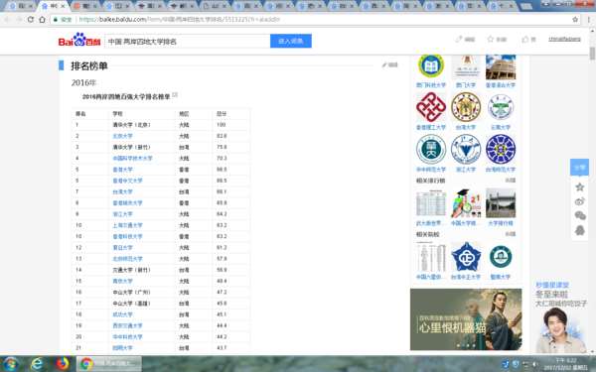Edit the 排名榜单 section with the pencil icon
Screen dimensions: 596x372
390,65
